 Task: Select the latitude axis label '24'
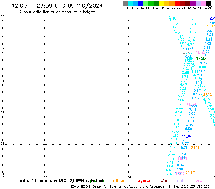click(x=2, y=113)
